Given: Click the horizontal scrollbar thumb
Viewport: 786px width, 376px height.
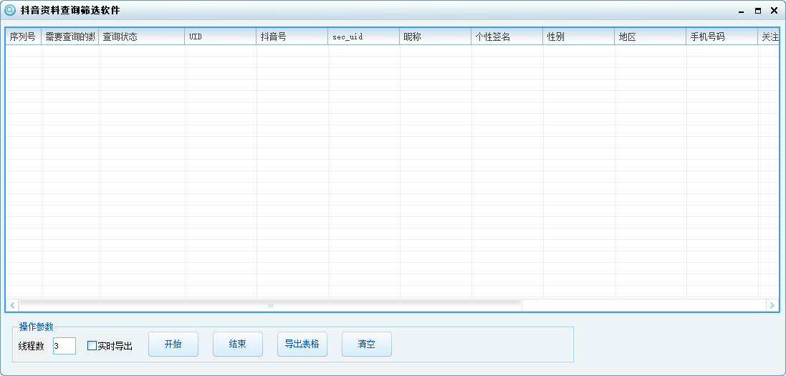Looking at the screenshot, I should coord(270,305).
